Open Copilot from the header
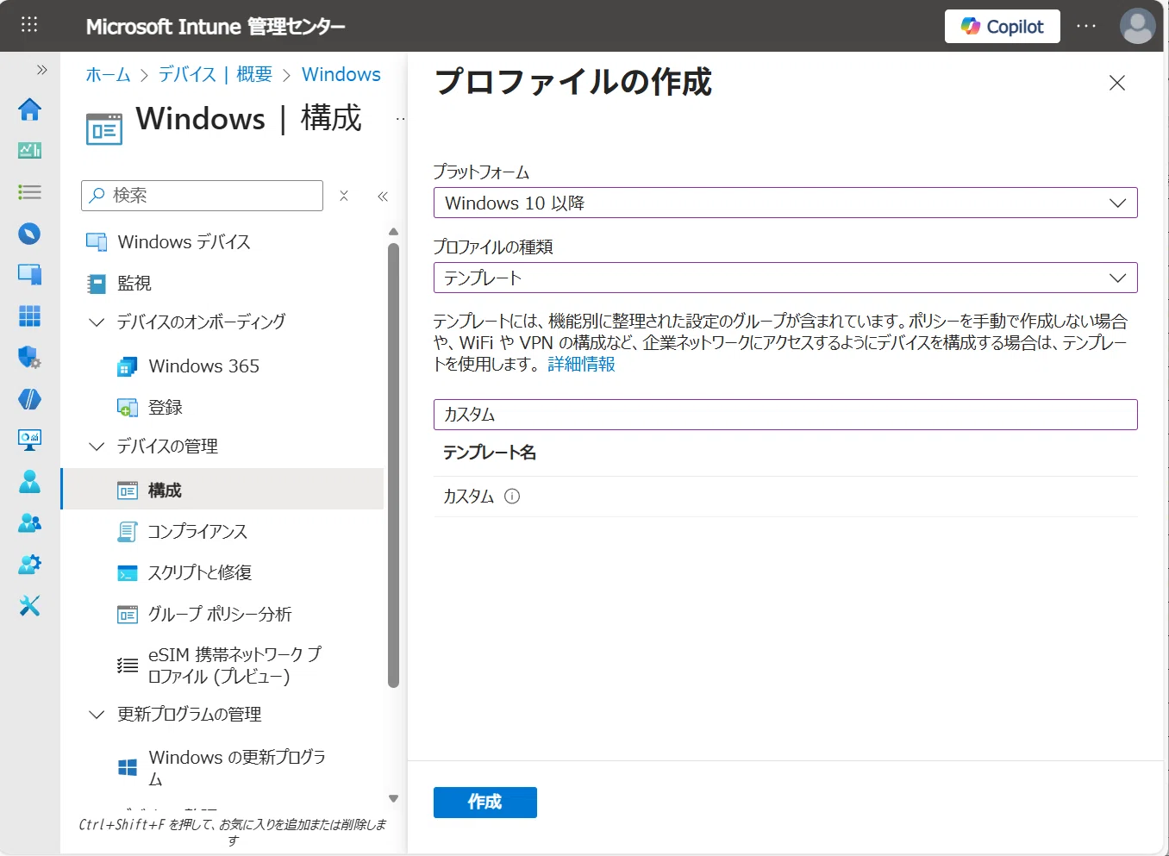 [x=1003, y=26]
